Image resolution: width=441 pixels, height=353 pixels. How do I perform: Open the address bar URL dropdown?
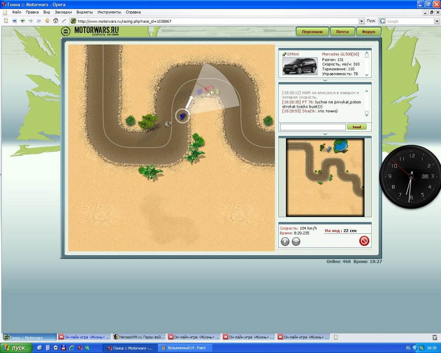coord(362,21)
